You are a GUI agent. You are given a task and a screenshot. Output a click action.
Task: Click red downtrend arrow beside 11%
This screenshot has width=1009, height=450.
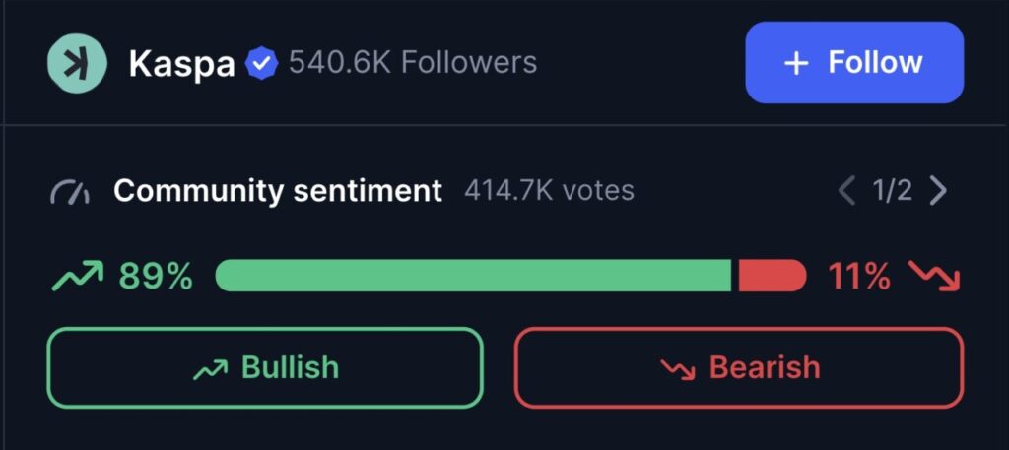pyautogui.click(x=934, y=277)
